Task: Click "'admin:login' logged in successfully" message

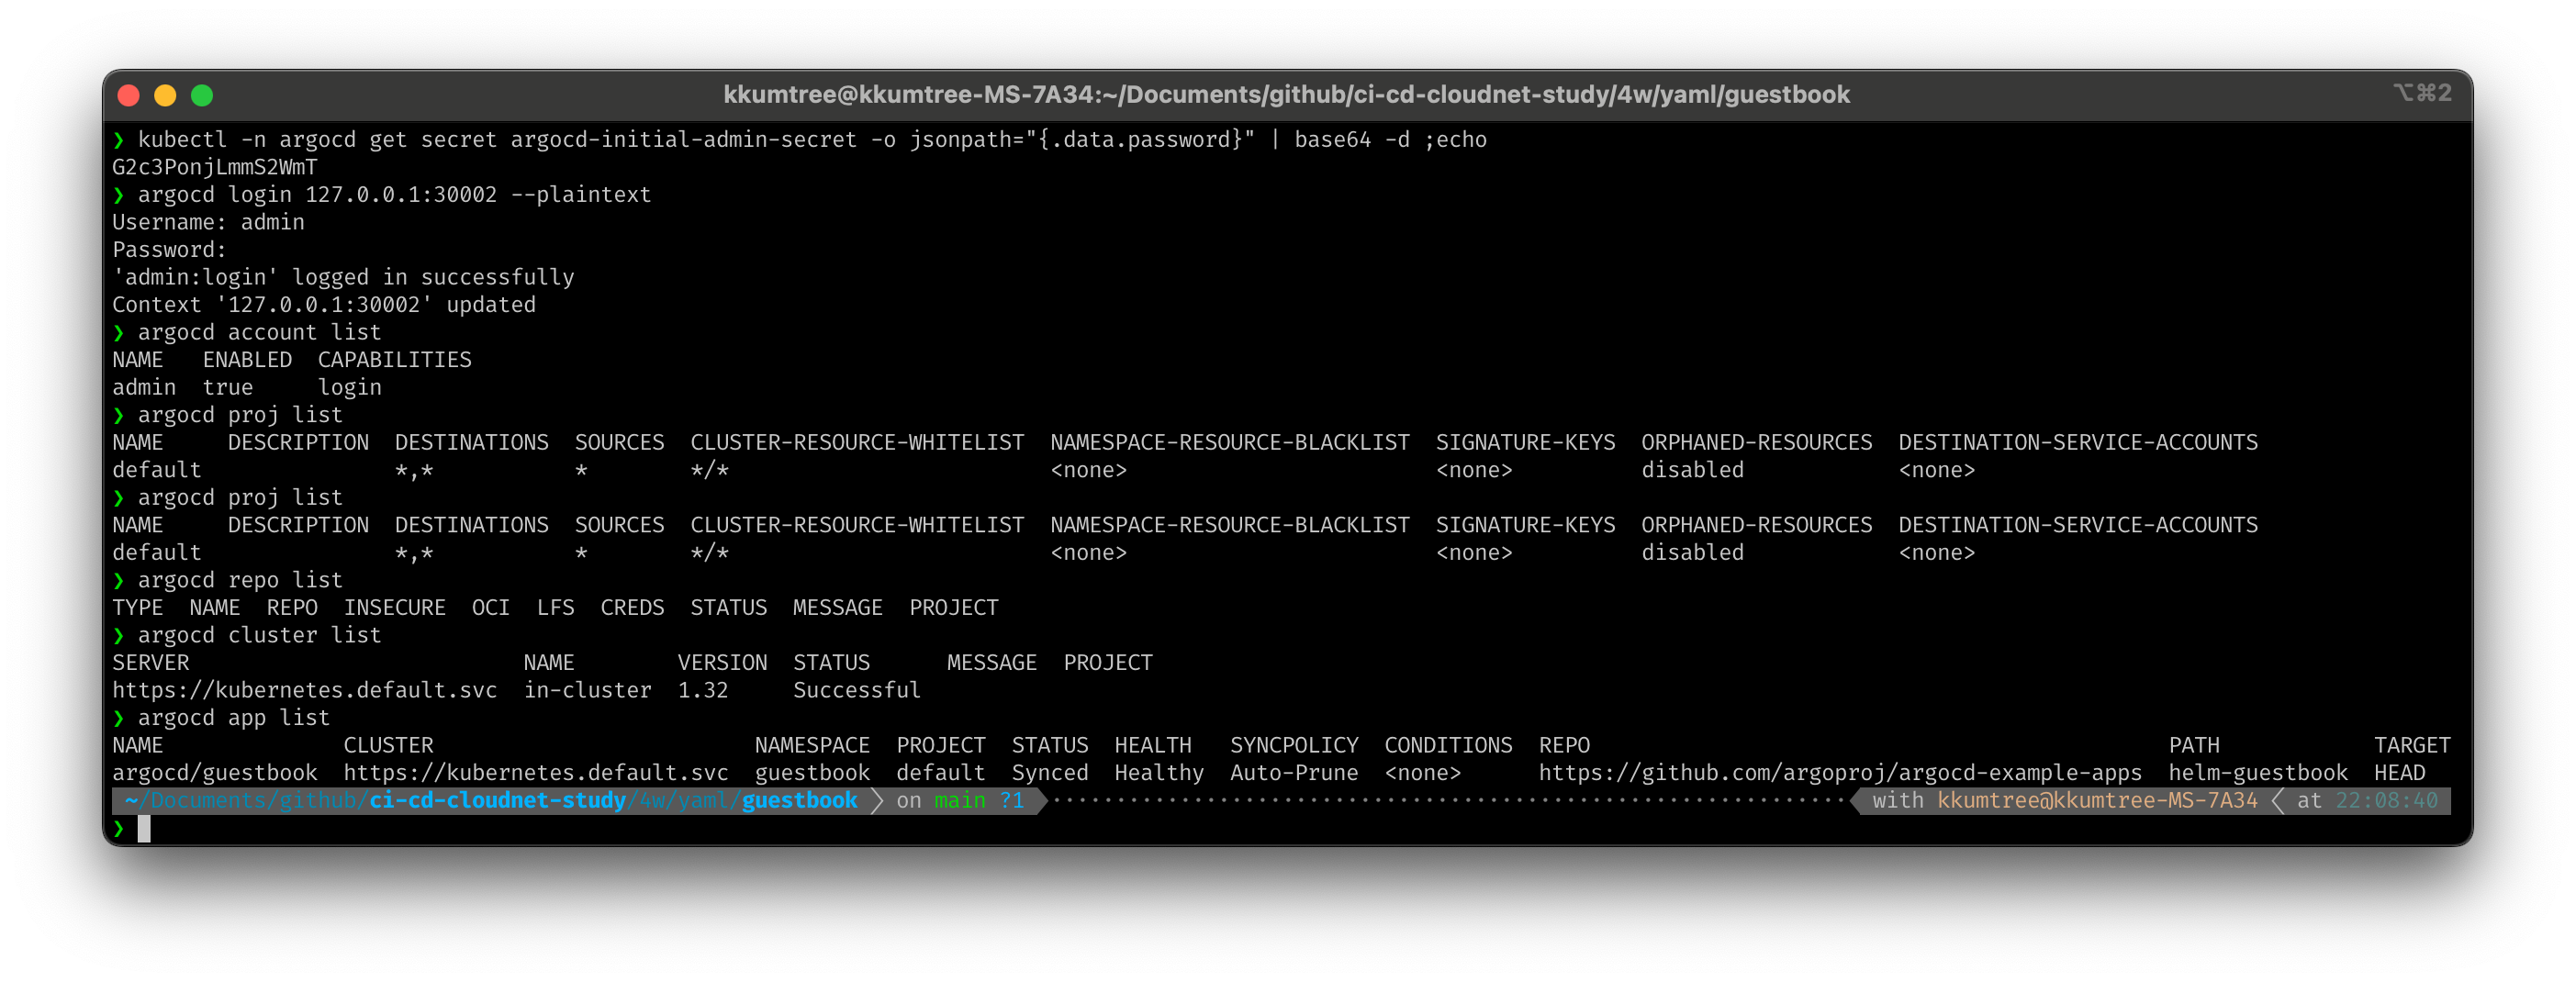Action: (343, 277)
